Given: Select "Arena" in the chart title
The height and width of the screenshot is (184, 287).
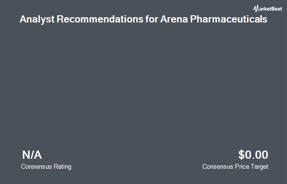Looking at the screenshot, I should tap(174, 19).
